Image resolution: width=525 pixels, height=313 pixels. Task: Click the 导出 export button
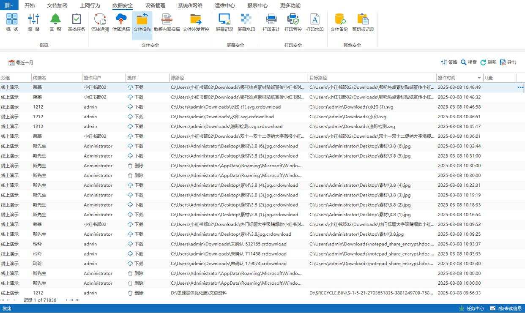[x=508, y=63]
